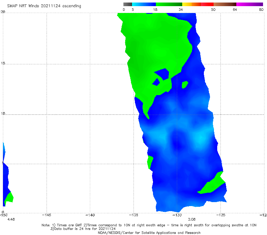Click the color bar label '18'

point(155,10)
